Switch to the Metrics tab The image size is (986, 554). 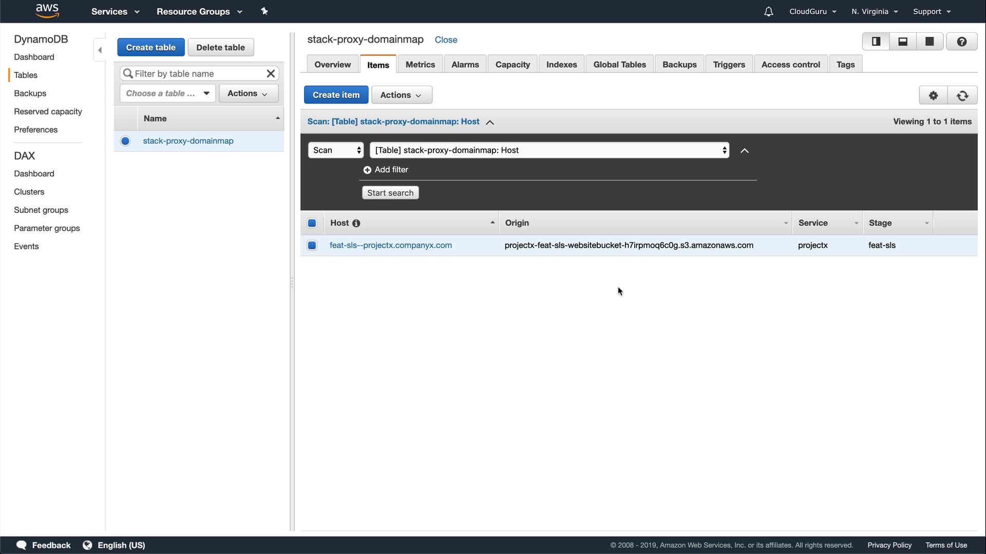[x=420, y=65]
